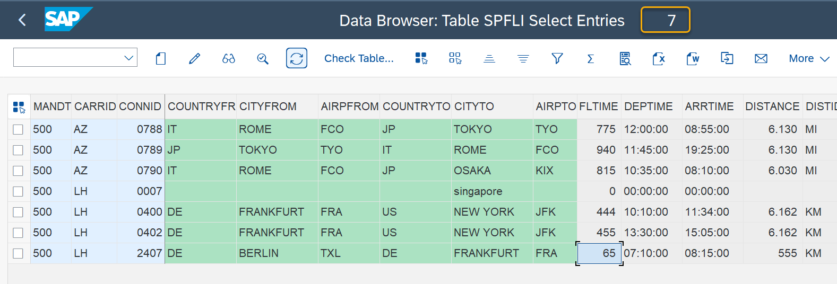Open the Filter funnel icon
Screen dimensions: 837x284
click(557, 58)
